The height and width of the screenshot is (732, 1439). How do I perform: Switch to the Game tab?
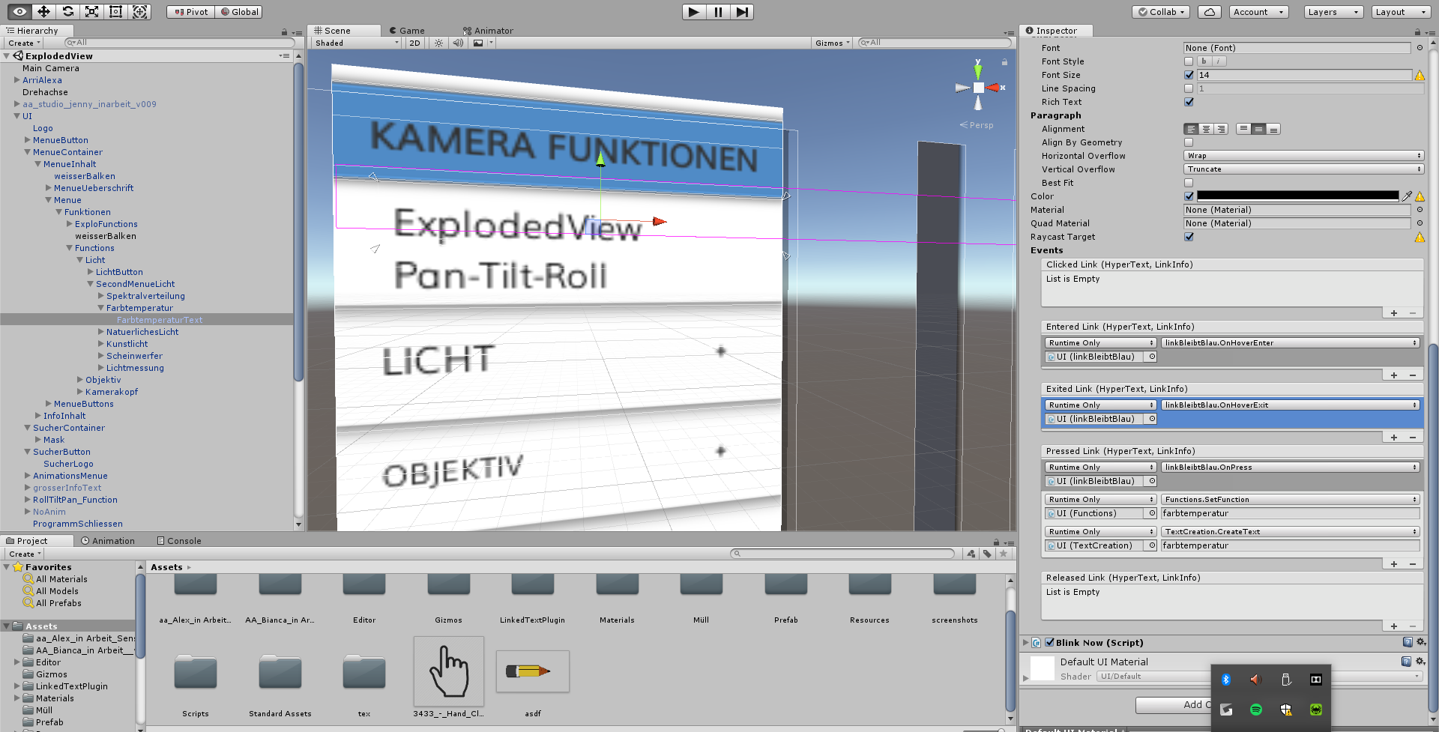coord(407,31)
